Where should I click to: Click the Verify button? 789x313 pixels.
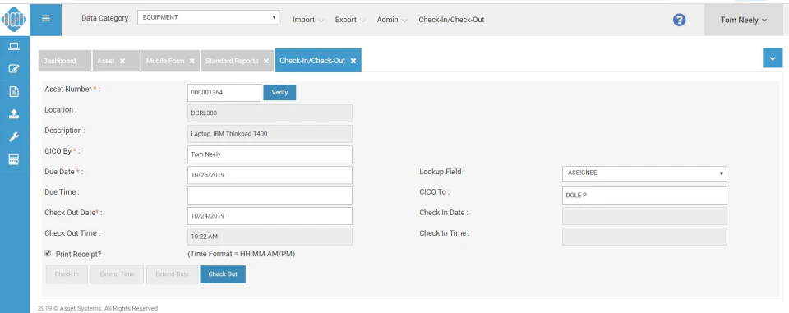tap(279, 93)
